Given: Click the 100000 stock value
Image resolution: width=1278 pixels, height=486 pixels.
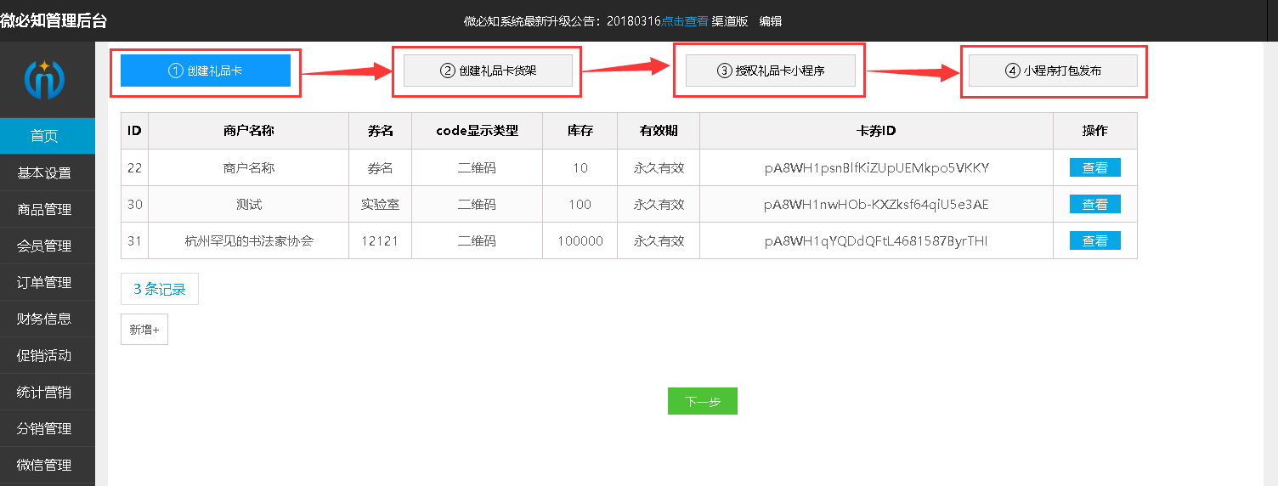Looking at the screenshot, I should pyautogui.click(x=580, y=241).
